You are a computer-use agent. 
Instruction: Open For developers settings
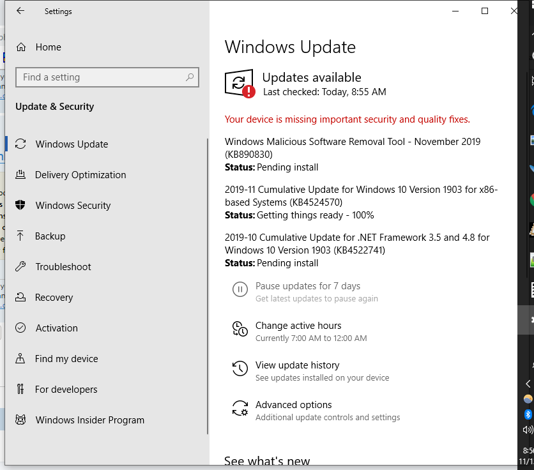(66, 390)
